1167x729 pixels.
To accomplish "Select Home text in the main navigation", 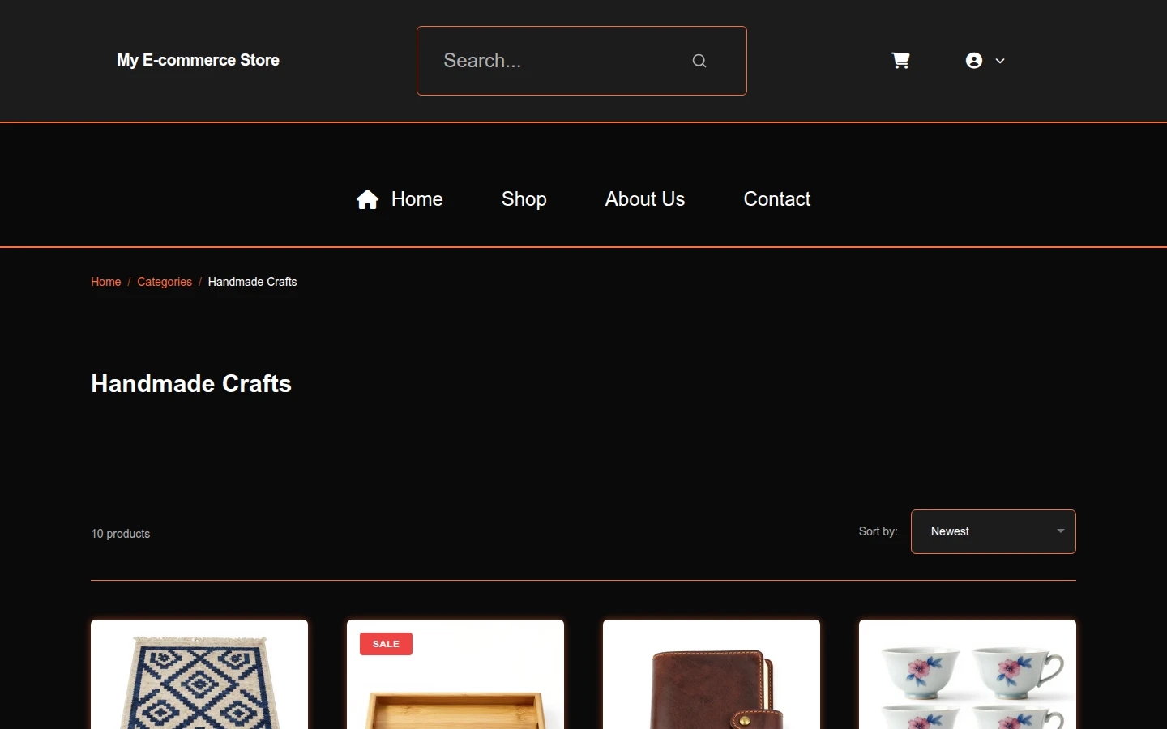I will [x=417, y=199].
